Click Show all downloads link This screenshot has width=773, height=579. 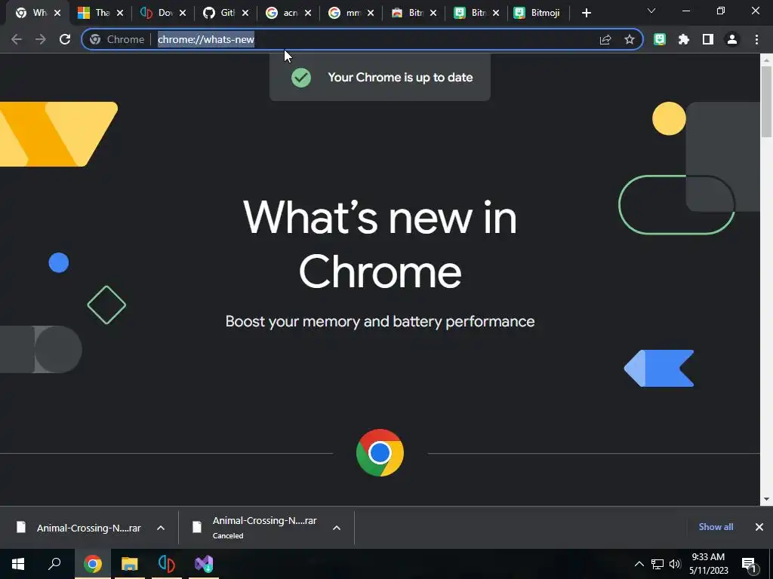click(x=716, y=527)
